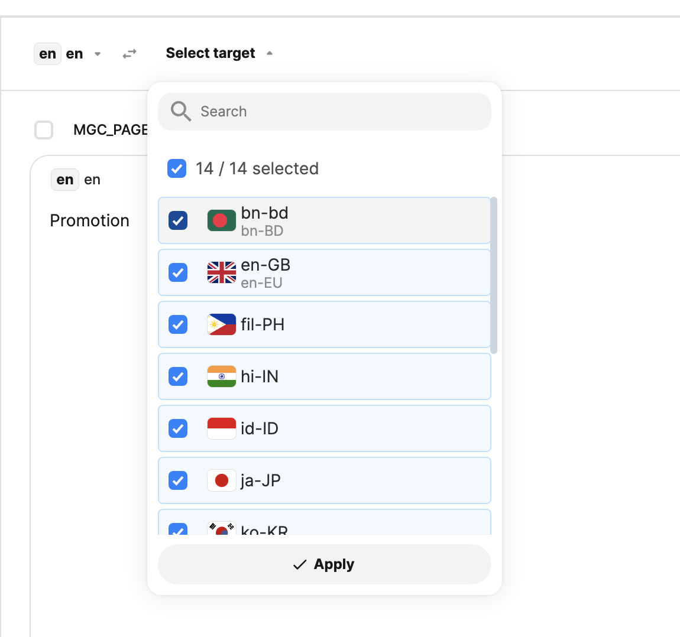The height and width of the screenshot is (637, 680).
Task: Click the magnifying glass search icon
Action: point(180,111)
